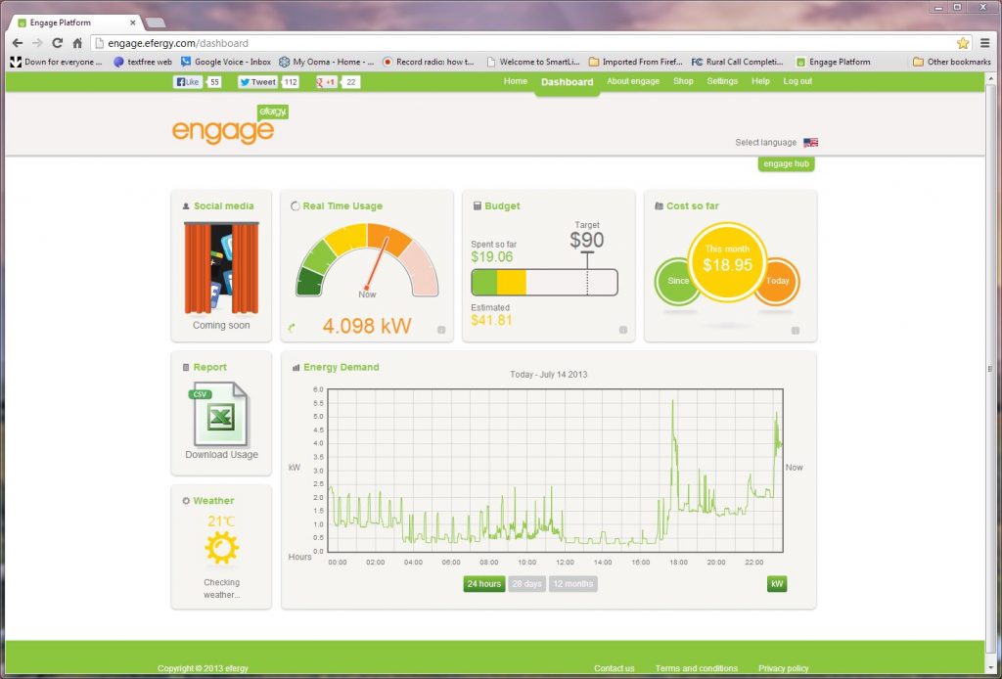The width and height of the screenshot is (1002, 679).
Task: Reload the page with refresh icon
Action: (57, 43)
